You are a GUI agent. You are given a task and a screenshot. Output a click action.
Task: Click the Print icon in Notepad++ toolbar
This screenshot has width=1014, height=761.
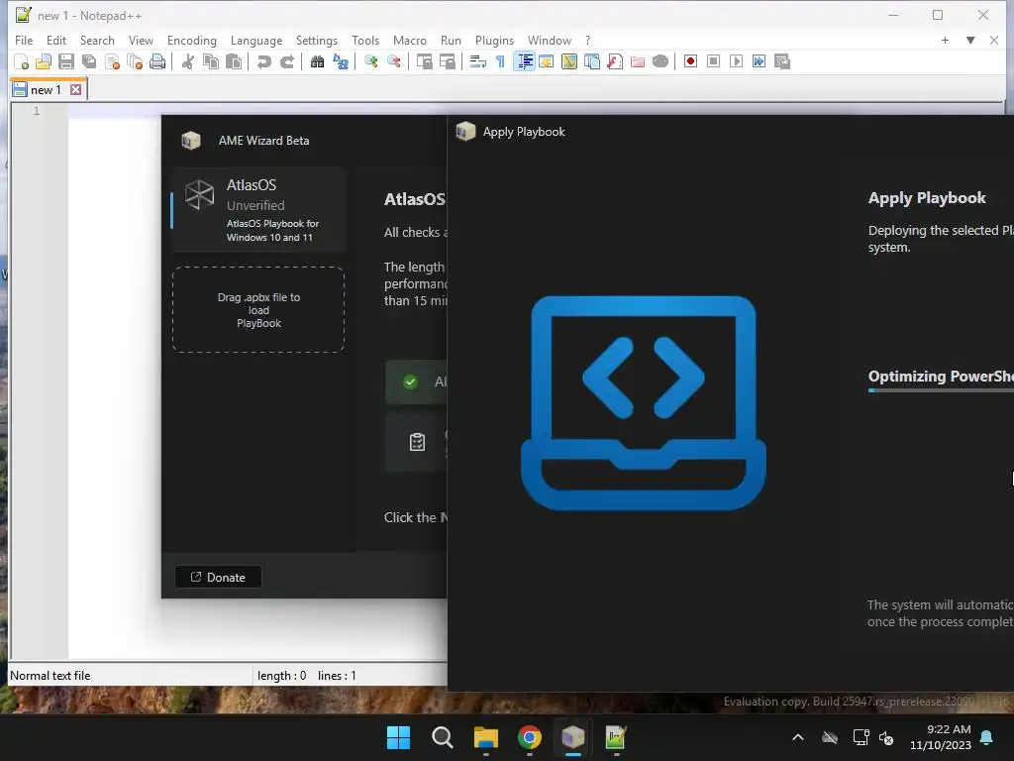click(x=157, y=61)
